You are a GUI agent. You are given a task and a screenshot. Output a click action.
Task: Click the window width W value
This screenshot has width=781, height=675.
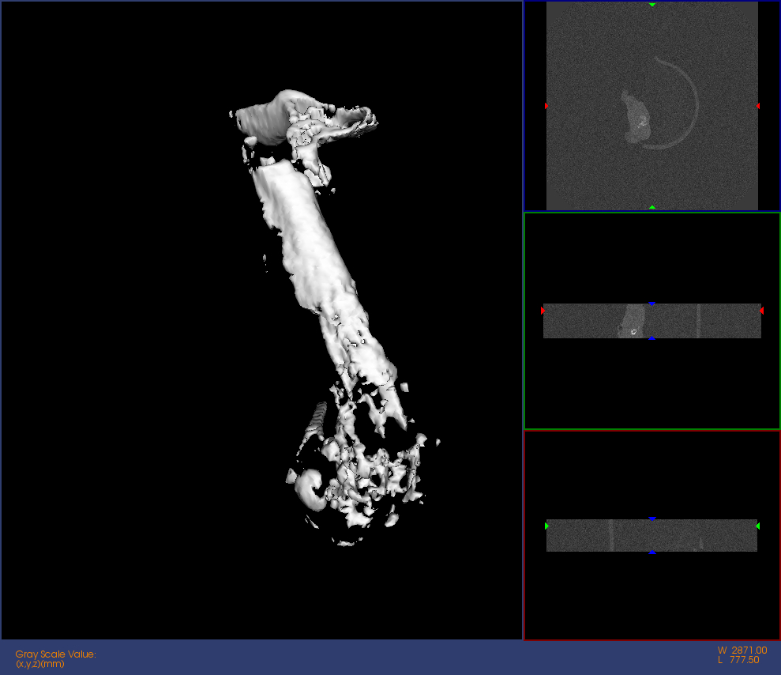pos(742,650)
